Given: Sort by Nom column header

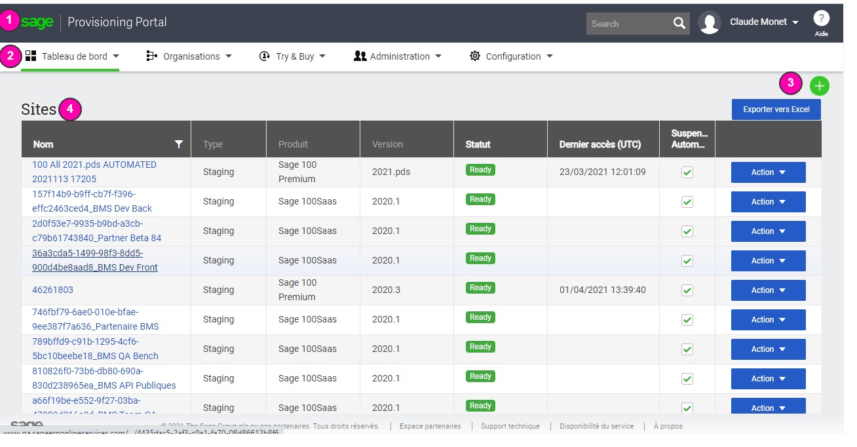Looking at the screenshot, I should (43, 144).
